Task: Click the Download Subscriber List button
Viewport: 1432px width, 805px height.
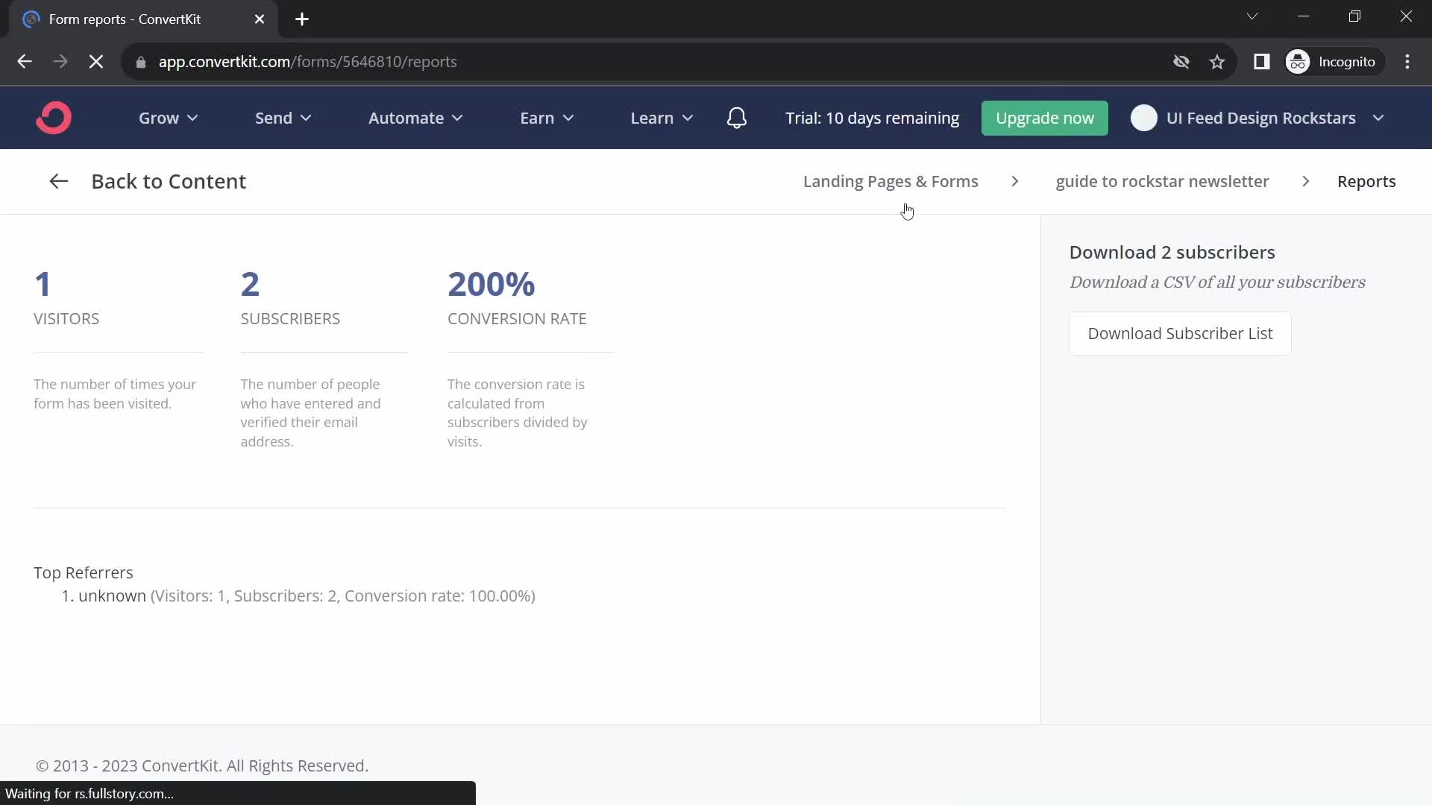Action: pyautogui.click(x=1180, y=333)
